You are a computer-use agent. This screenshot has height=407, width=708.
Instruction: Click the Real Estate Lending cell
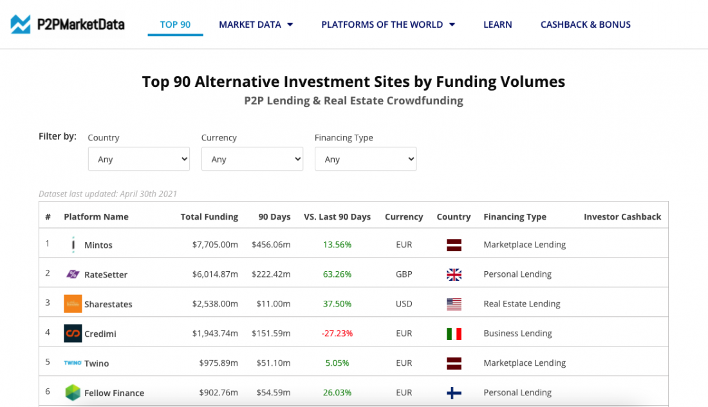point(522,303)
